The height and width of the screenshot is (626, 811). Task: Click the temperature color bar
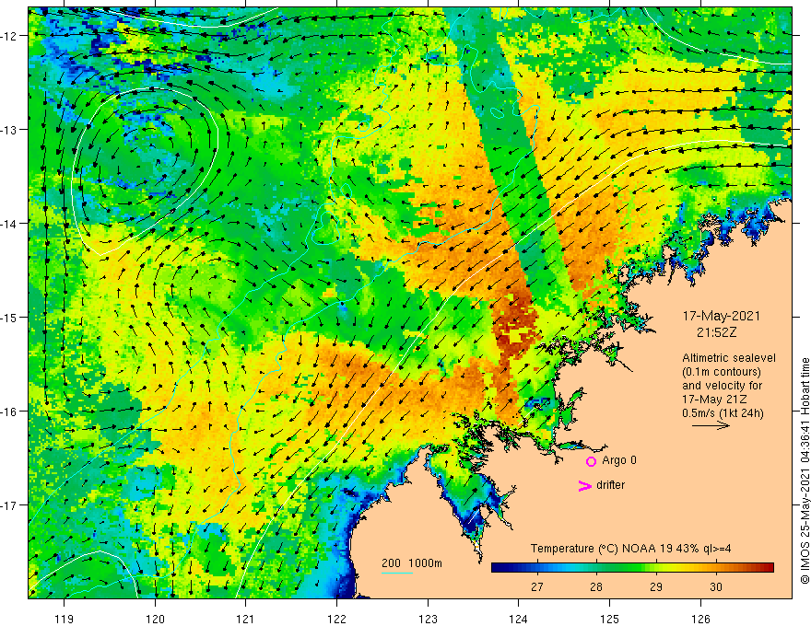(x=632, y=568)
